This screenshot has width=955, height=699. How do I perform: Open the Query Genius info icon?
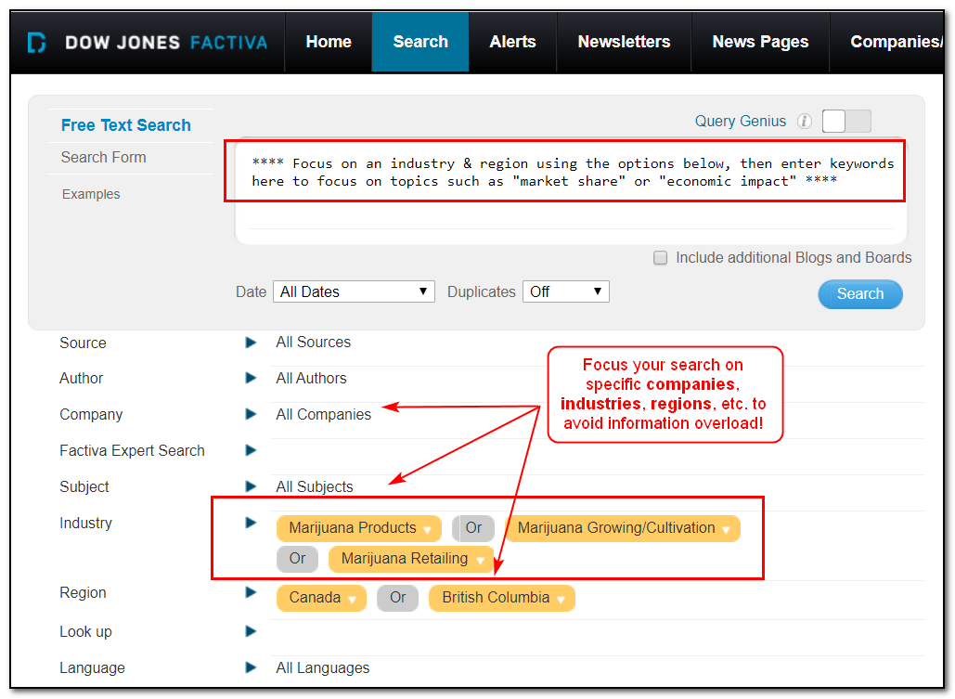(x=805, y=122)
